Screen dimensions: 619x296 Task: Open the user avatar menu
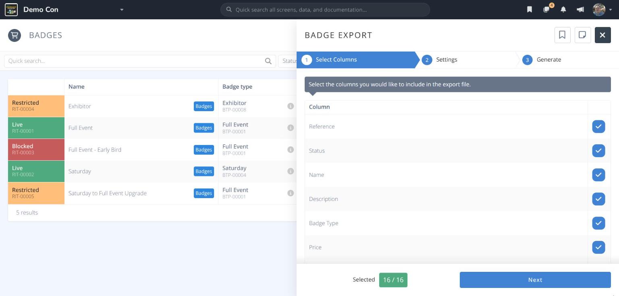[x=599, y=10]
